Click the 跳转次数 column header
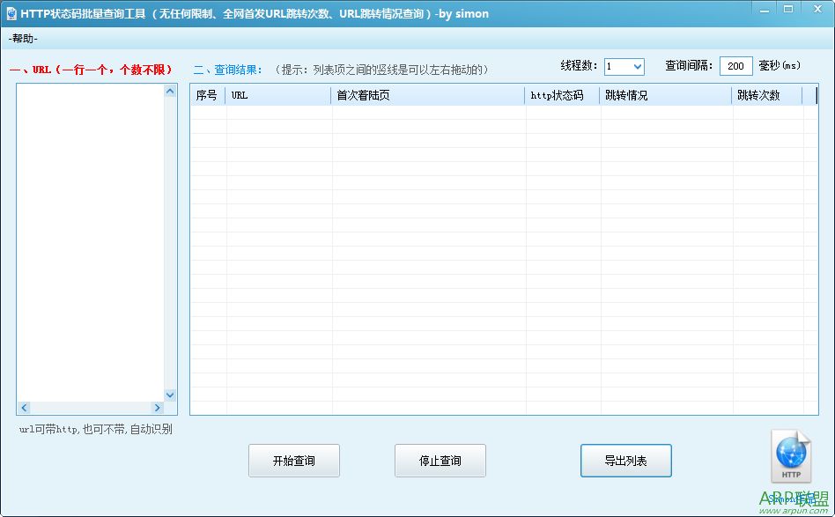 pyautogui.click(x=759, y=95)
